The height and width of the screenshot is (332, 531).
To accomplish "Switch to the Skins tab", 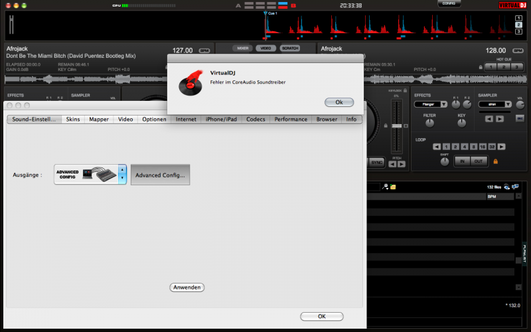I will [73, 120].
